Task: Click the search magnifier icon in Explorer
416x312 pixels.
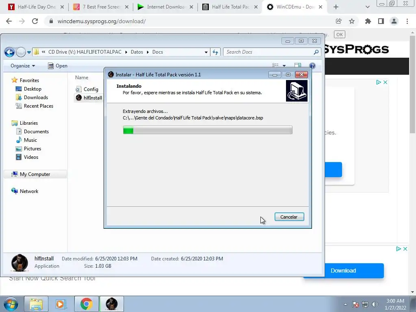Action: pos(316,52)
